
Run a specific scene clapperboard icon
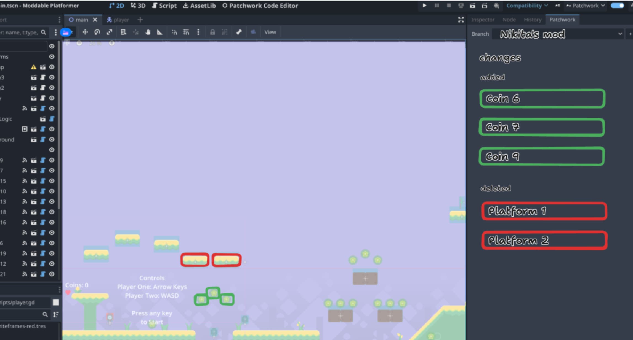[x=484, y=6]
